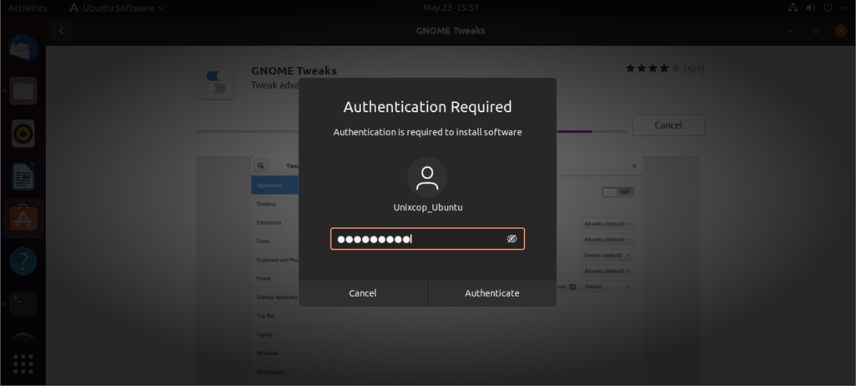Click the GNOME Tweaks app name heading

[293, 71]
